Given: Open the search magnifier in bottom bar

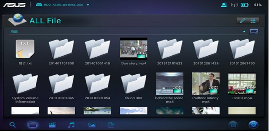Looking at the screenshot, I should tap(12, 125).
